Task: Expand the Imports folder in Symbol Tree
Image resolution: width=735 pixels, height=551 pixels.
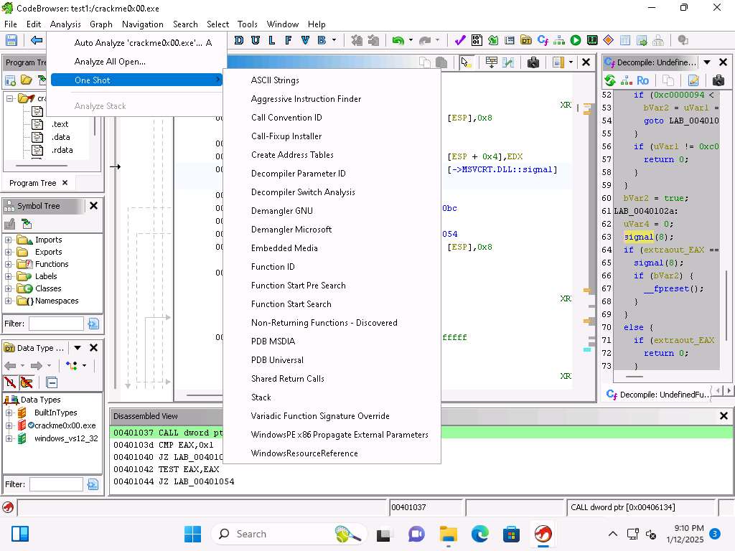Action: pyautogui.click(x=9, y=240)
